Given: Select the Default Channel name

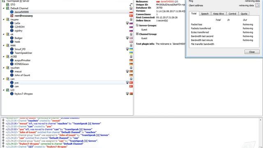Looking at the screenshot, I should tap(19, 8).
